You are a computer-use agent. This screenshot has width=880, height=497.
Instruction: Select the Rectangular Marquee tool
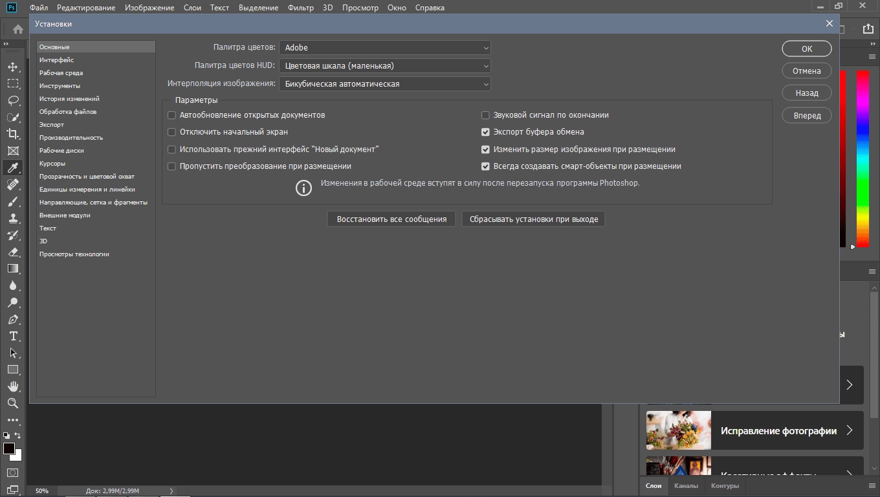click(13, 83)
